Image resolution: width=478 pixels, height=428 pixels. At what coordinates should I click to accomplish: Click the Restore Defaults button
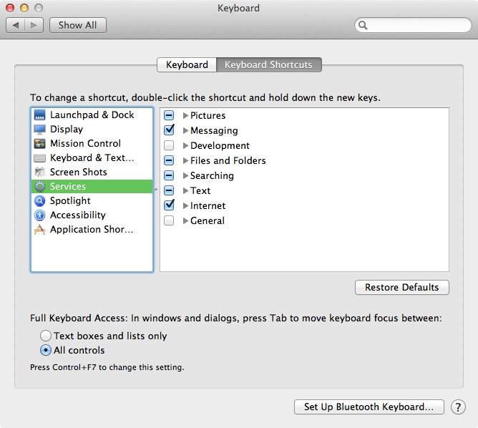(401, 288)
